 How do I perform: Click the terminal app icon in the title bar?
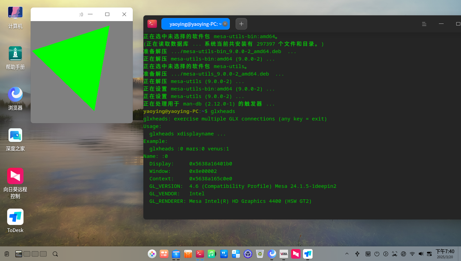(152, 24)
